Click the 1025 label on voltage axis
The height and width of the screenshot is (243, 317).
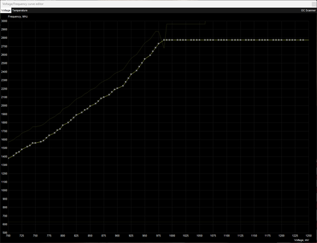coord(186,236)
